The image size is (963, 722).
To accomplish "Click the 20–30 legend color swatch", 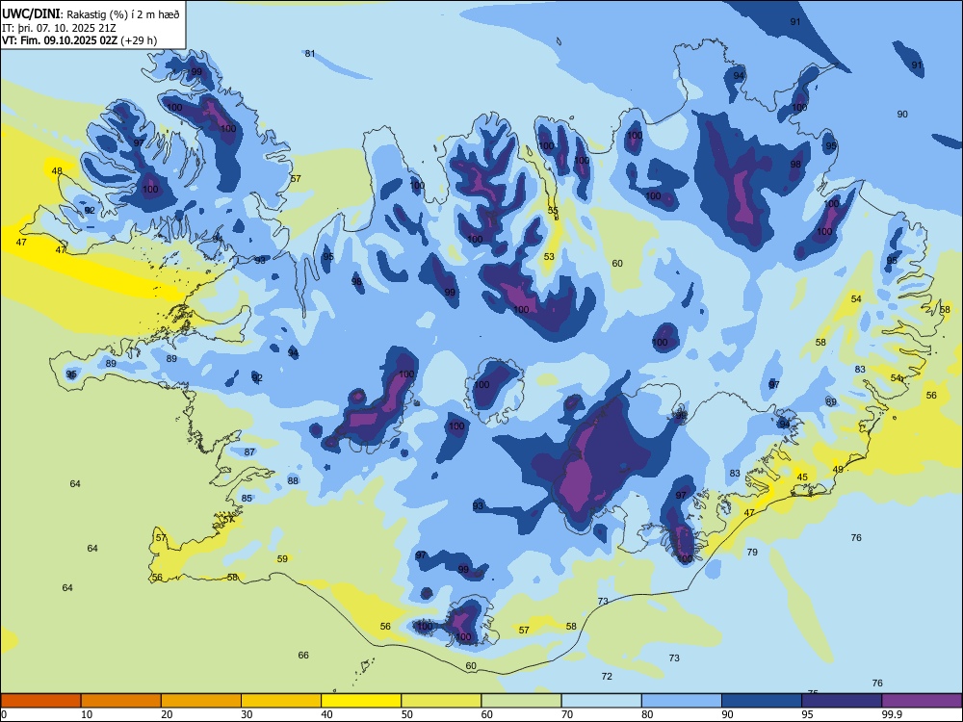I will coord(201,701).
